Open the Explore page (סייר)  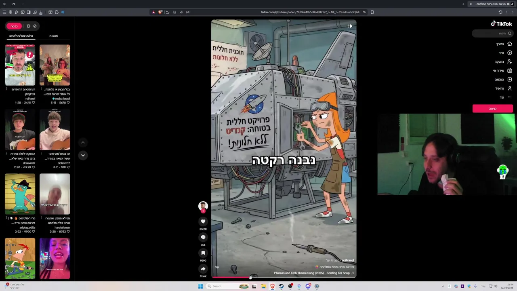point(505,53)
